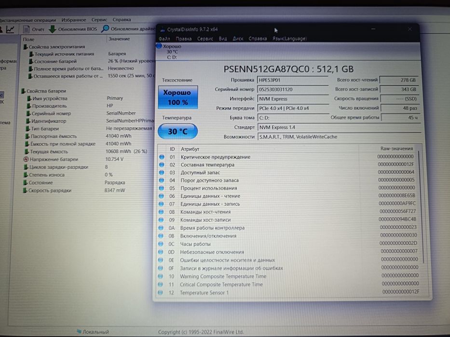Open the Избранное menu in AIDA64
The height and width of the screenshot is (337, 450).
pyautogui.click(x=74, y=20)
